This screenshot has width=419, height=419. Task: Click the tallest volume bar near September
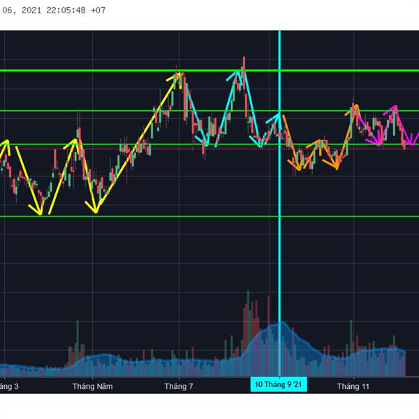pos(248,333)
